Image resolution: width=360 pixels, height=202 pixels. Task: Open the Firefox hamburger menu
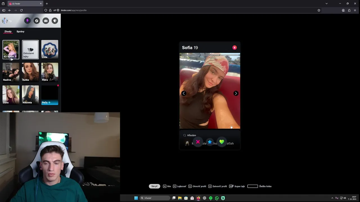[x=355, y=10]
